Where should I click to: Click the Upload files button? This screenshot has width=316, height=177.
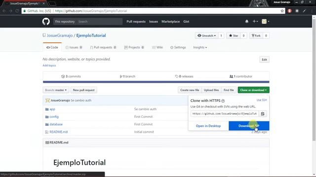211,90
